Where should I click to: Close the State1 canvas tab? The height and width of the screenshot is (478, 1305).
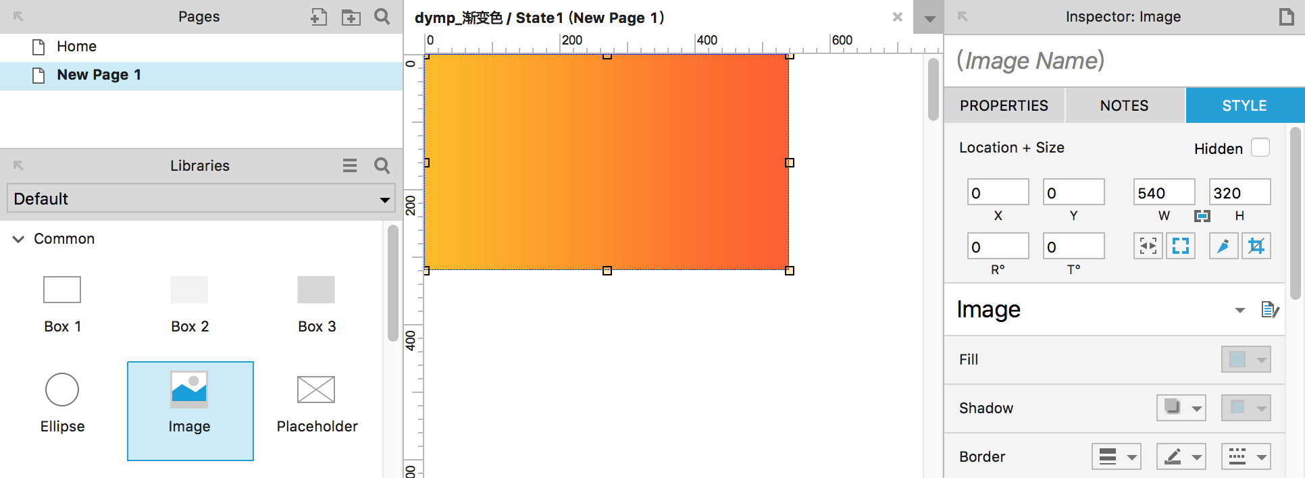tap(898, 17)
